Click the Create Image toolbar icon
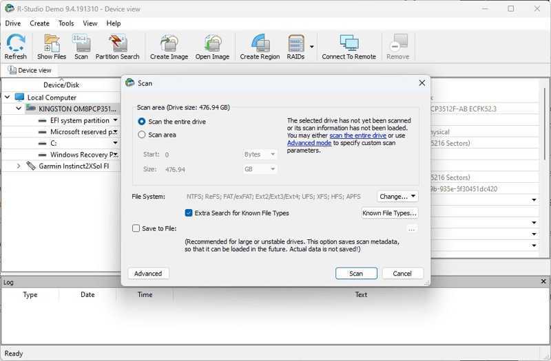Image resolution: width=551 pixels, height=361 pixels. click(169, 46)
